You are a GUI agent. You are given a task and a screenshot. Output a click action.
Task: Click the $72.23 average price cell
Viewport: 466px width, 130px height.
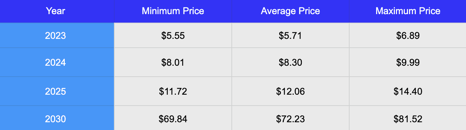click(290, 118)
